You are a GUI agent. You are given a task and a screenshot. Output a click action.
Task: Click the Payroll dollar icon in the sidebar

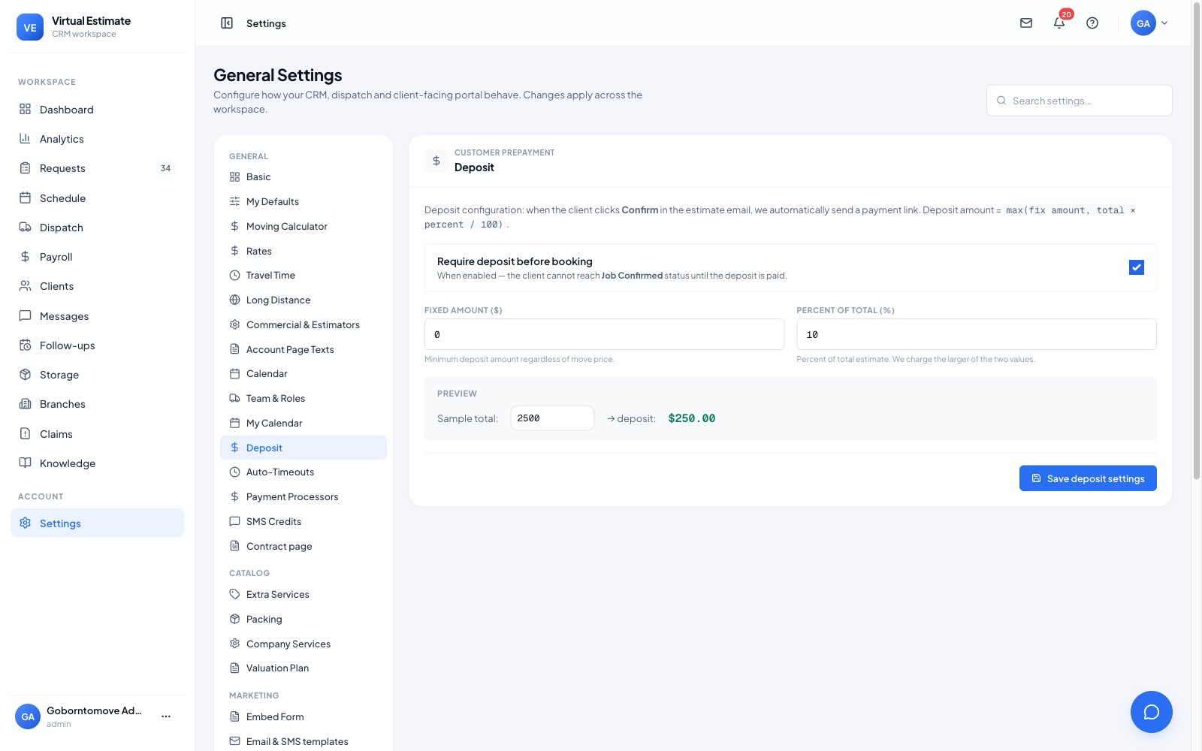[25, 257]
